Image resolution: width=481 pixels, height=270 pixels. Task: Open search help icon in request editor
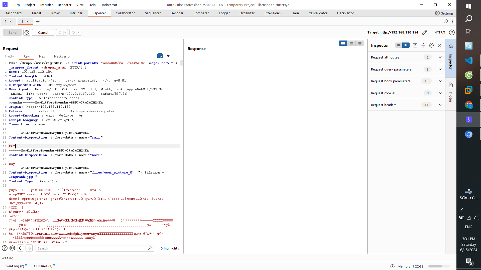pyautogui.click(x=5, y=248)
